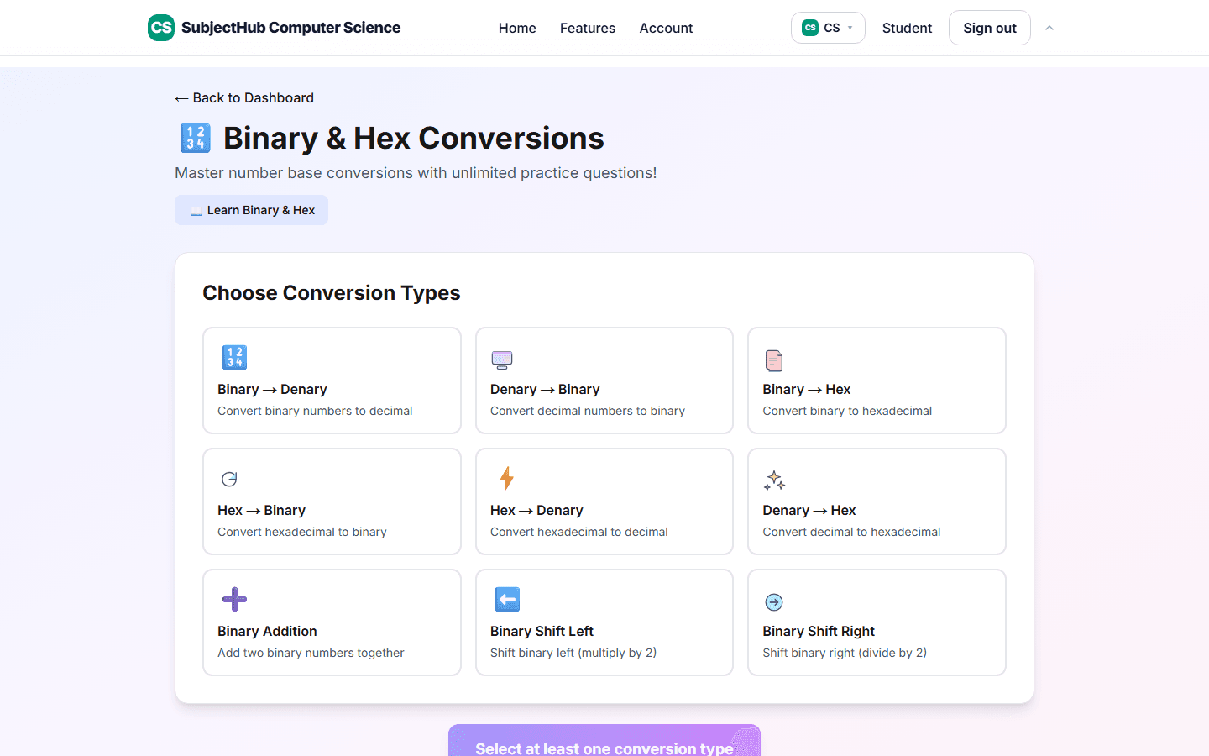Click SubjectHub Computer Science brand text
This screenshot has width=1209, height=756.
pyautogui.click(x=290, y=28)
